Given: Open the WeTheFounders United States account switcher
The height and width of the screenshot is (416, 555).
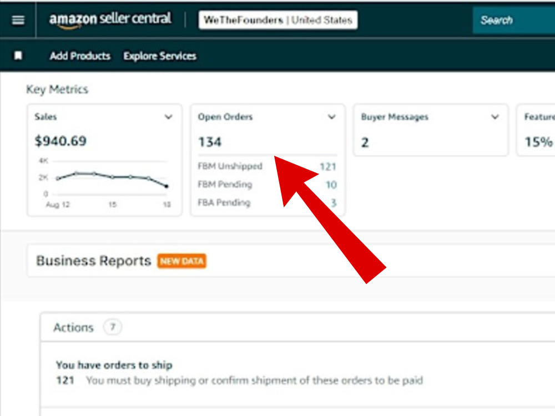Looking at the screenshot, I should click(278, 20).
